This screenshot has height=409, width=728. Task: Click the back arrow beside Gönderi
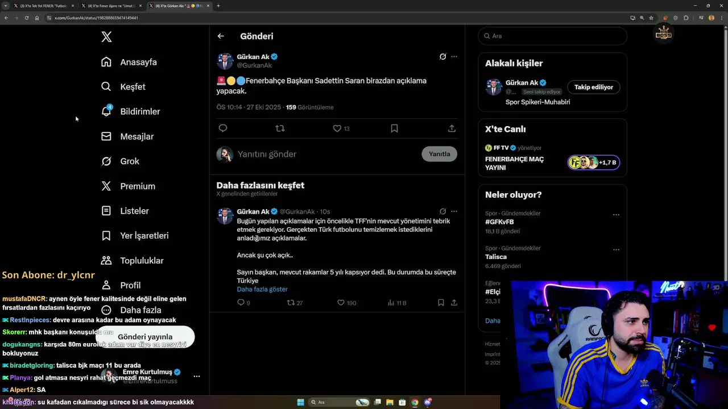221,36
